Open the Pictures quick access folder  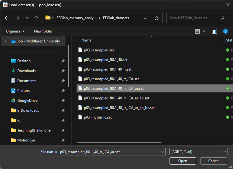point(24,91)
